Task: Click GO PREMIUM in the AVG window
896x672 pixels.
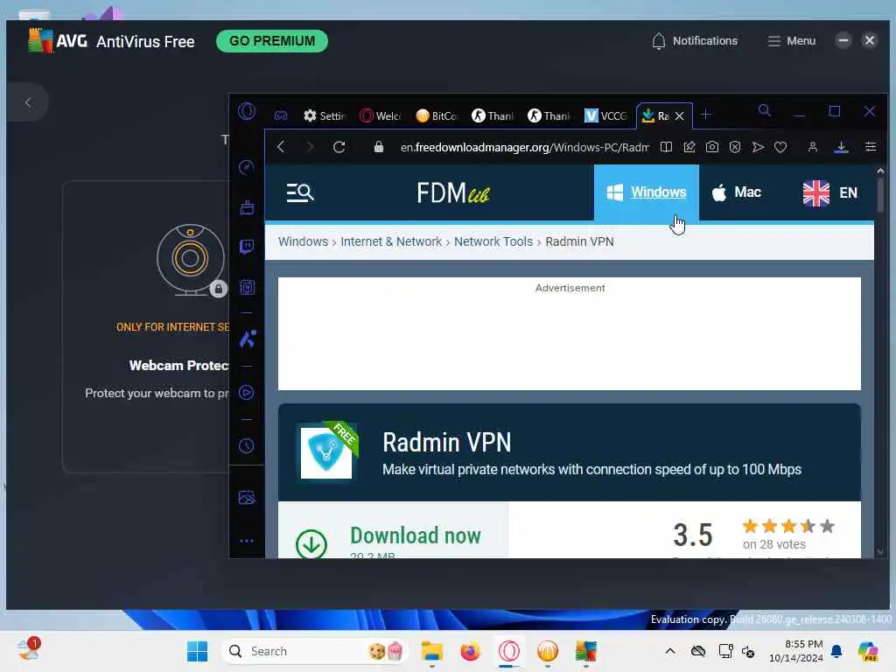Action: [272, 41]
